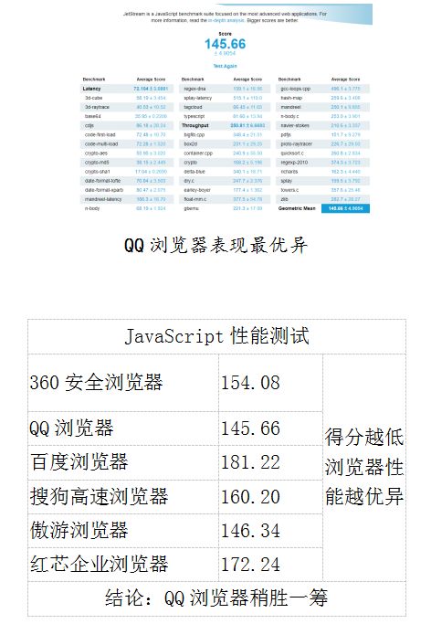
Task: Select the Latency benchmark row label
Action: pos(92,89)
